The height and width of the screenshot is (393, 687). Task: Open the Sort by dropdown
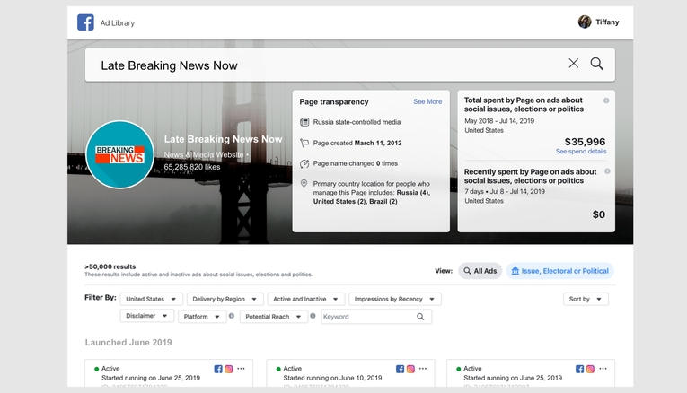[586, 299]
